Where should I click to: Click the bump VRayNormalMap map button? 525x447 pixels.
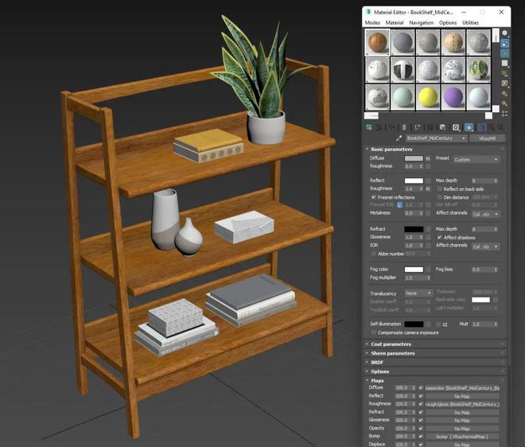tap(462, 437)
